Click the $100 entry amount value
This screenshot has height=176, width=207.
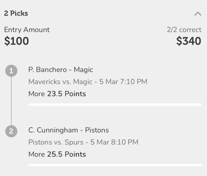17,41
